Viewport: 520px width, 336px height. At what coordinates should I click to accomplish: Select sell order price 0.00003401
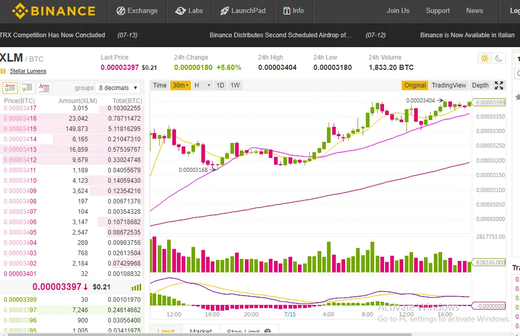tap(20, 274)
